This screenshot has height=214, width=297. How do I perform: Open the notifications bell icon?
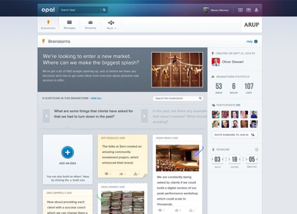(x=256, y=10)
